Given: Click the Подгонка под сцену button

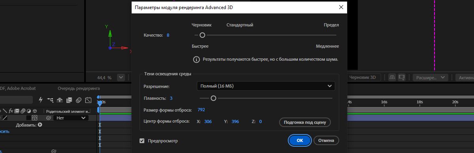Looking at the screenshot, I should (305, 122).
